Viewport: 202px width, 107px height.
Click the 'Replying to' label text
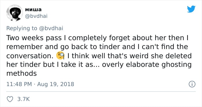[x=22, y=28]
